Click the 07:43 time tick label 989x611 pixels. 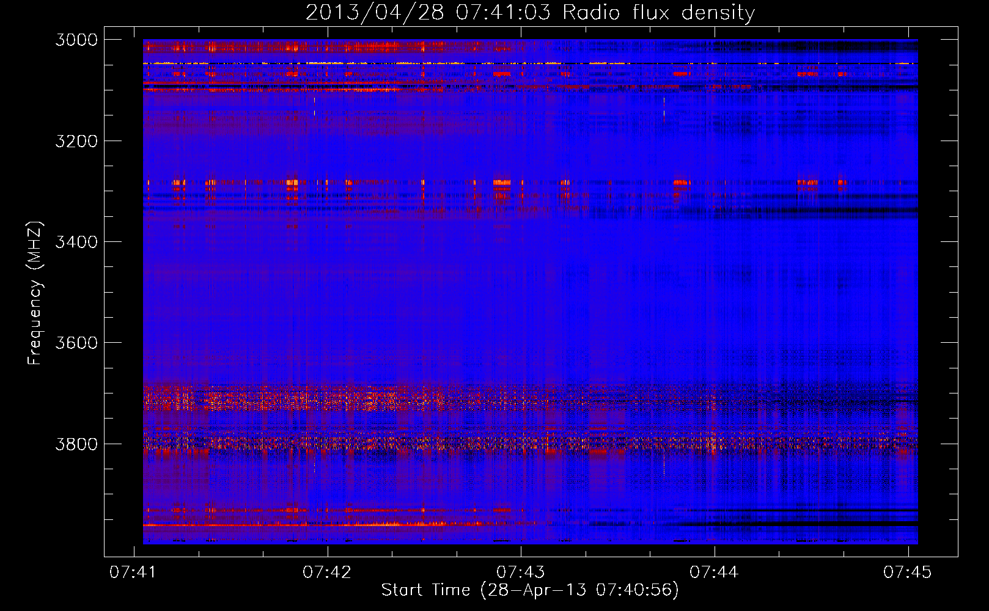pyautogui.click(x=520, y=572)
